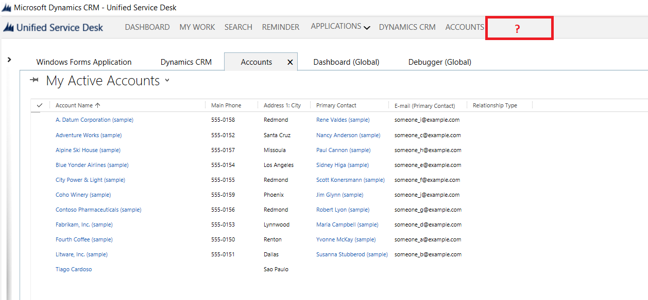The width and height of the screenshot is (648, 300).
Task: Sort by Account Name column header
Action: [74, 105]
